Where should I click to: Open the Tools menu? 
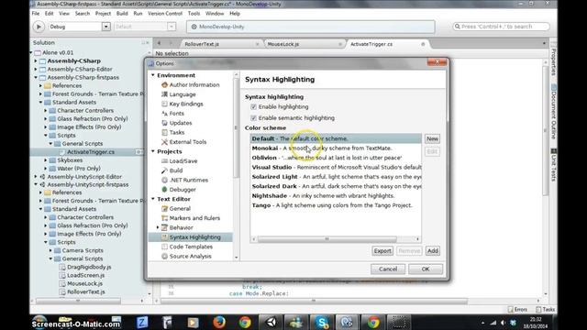pos(194,14)
